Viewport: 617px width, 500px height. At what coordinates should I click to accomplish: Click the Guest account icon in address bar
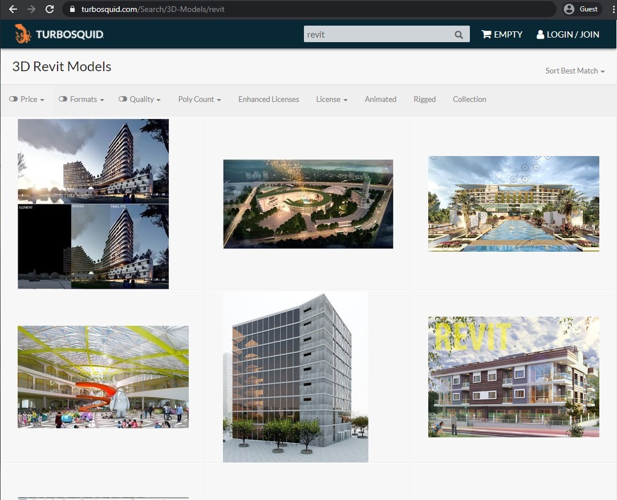pos(568,9)
